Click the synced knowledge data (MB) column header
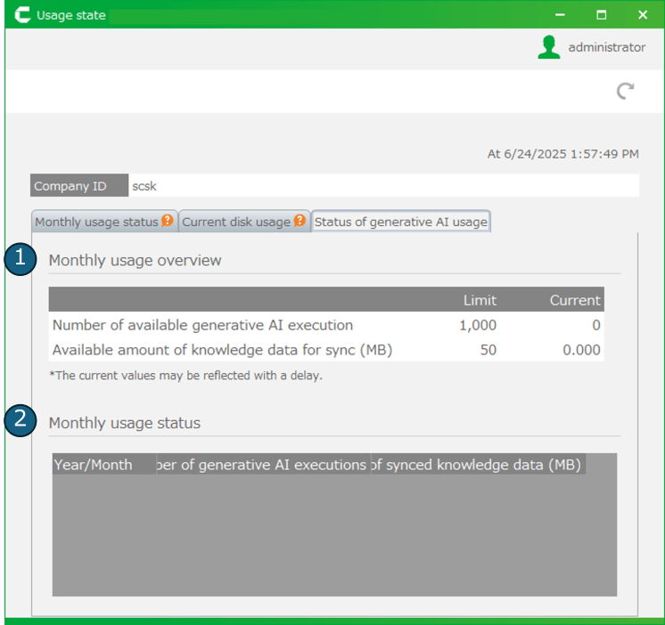Viewport: 665px width, 625px height. [477, 465]
